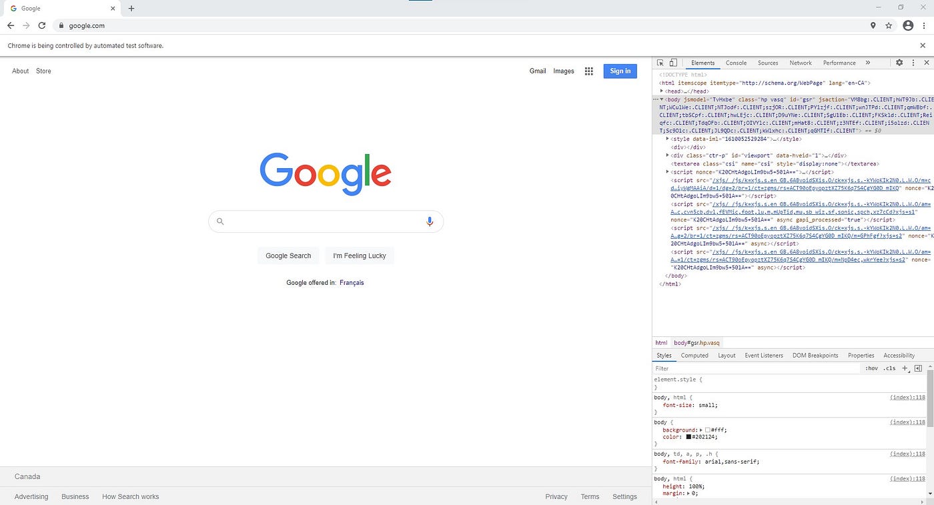
Task: Bookmark this page with the star icon
Action: (889, 25)
